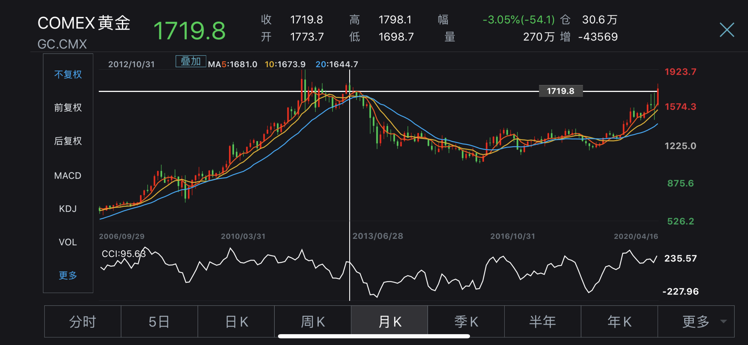Switch to 日K chart tab

[x=236, y=321]
